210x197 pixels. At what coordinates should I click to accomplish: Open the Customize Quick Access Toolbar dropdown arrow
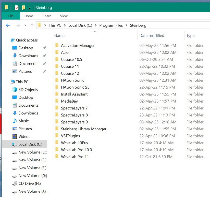point(29,8)
